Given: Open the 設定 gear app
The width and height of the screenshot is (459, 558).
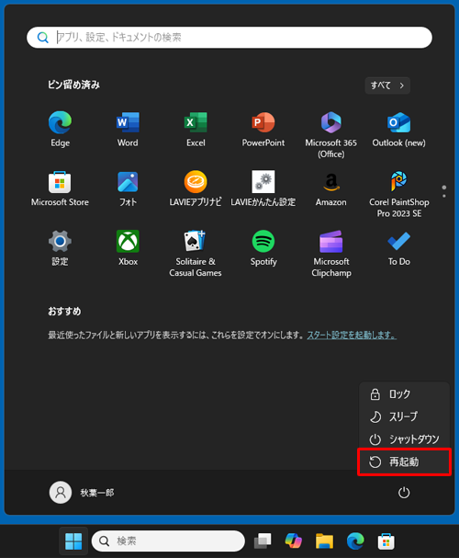Looking at the screenshot, I should click(60, 248).
